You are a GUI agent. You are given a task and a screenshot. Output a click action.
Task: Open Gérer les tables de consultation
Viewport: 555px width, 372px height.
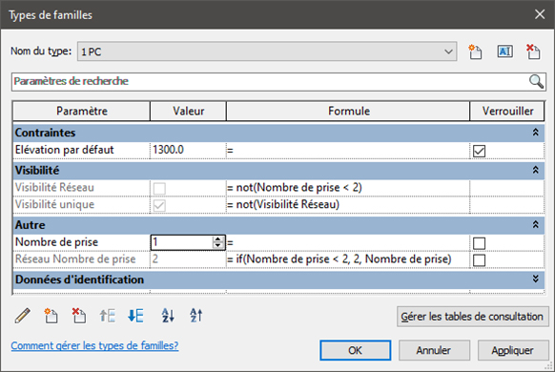click(472, 317)
